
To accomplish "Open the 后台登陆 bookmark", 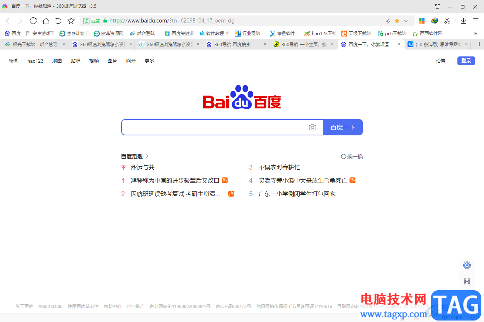I will pos(144,34).
